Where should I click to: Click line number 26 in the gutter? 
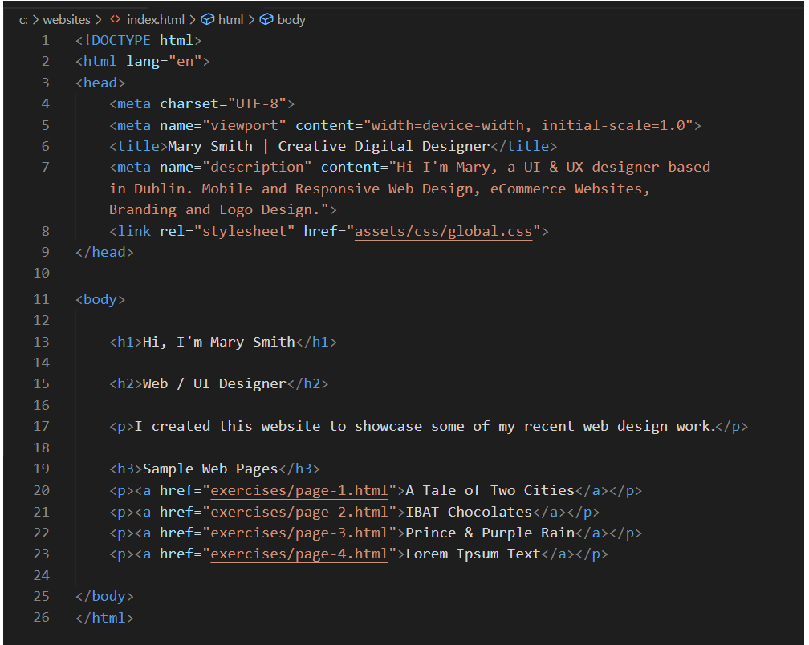pyautogui.click(x=41, y=617)
